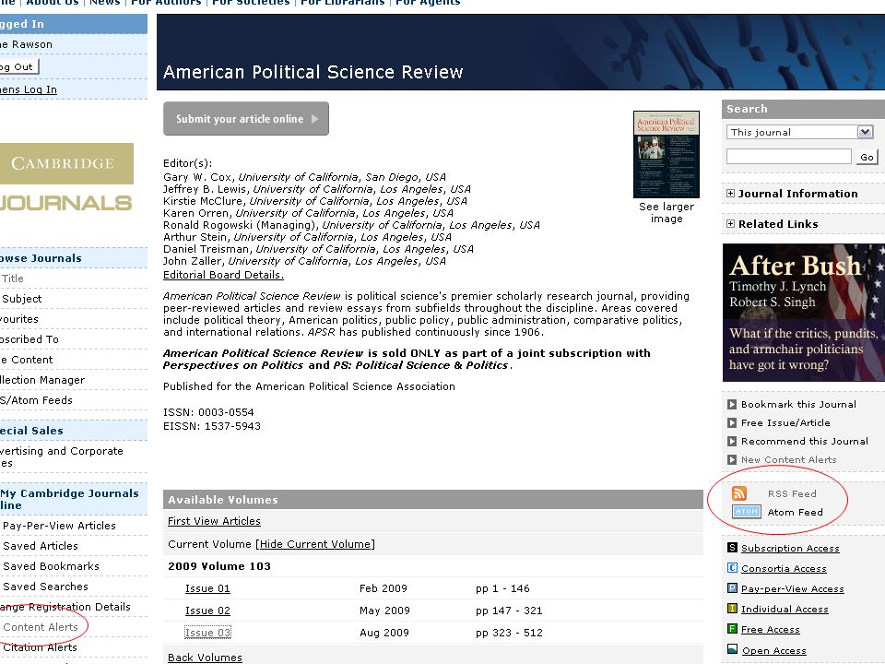Open Citation Alerts in sidebar
885x664 pixels.
(x=39, y=647)
